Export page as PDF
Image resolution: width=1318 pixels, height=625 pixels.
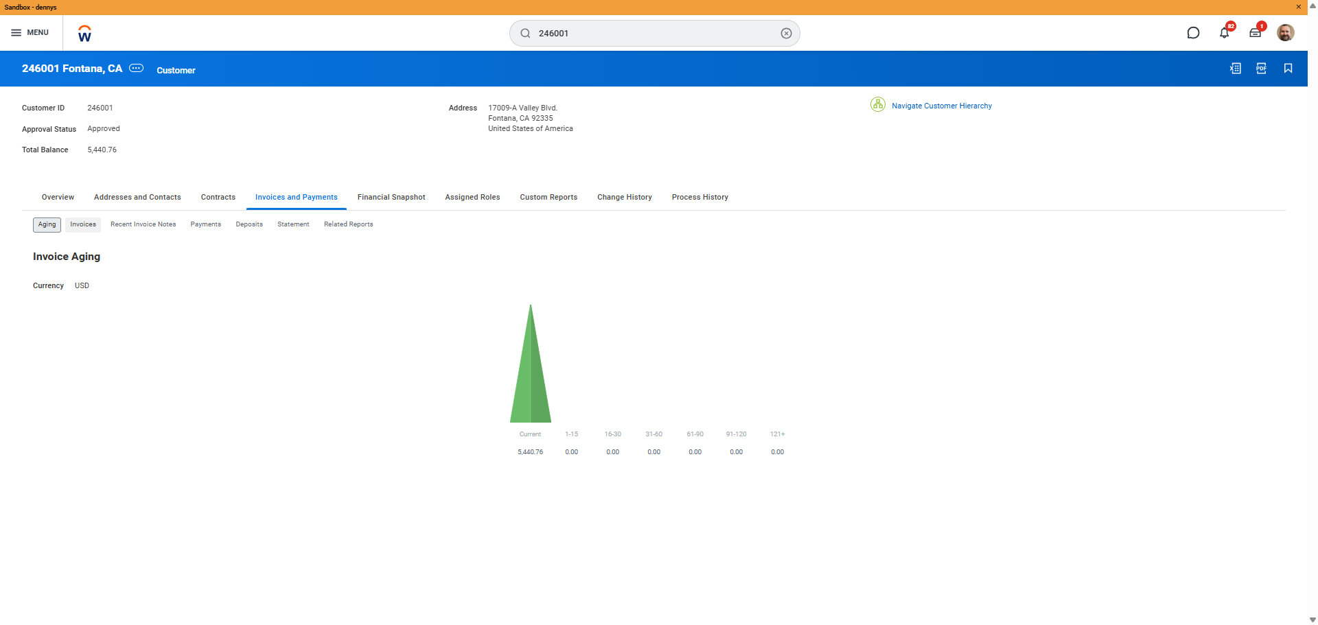(x=1261, y=69)
